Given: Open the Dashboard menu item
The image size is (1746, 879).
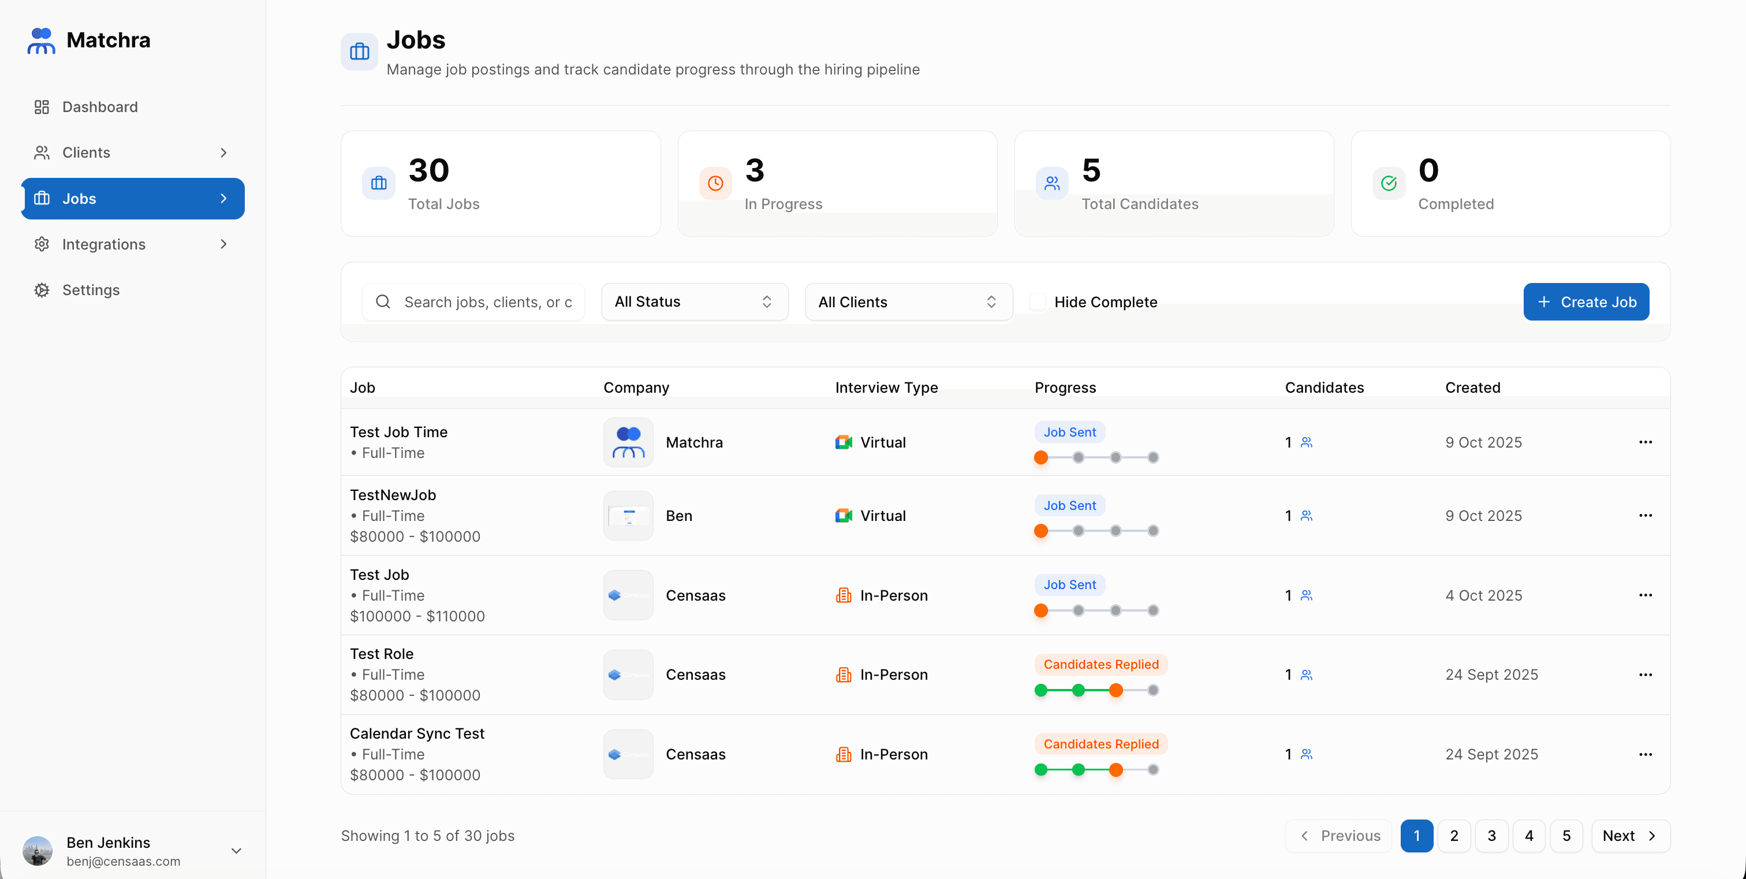Looking at the screenshot, I should click(100, 107).
